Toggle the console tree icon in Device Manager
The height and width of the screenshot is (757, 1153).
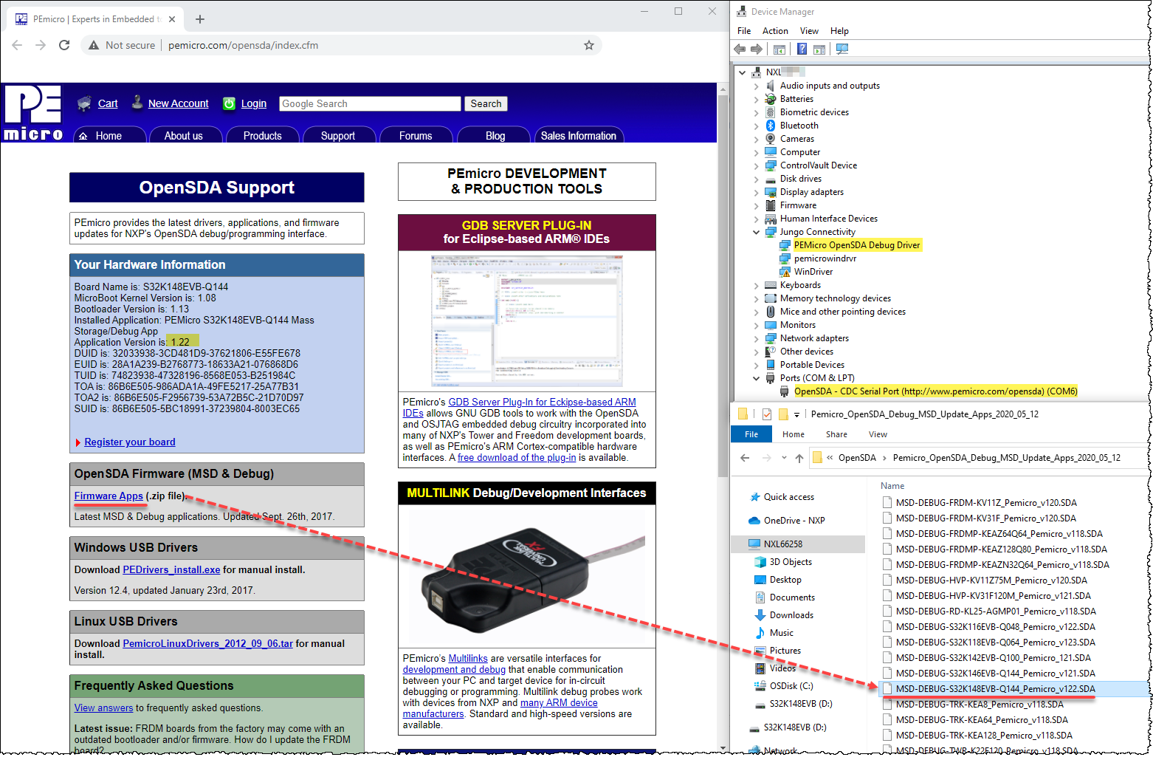tap(779, 49)
